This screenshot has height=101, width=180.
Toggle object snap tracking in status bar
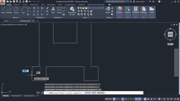pyautogui.click(x=136, y=99)
